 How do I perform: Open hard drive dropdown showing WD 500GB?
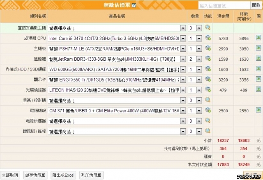[x=117, y=70]
